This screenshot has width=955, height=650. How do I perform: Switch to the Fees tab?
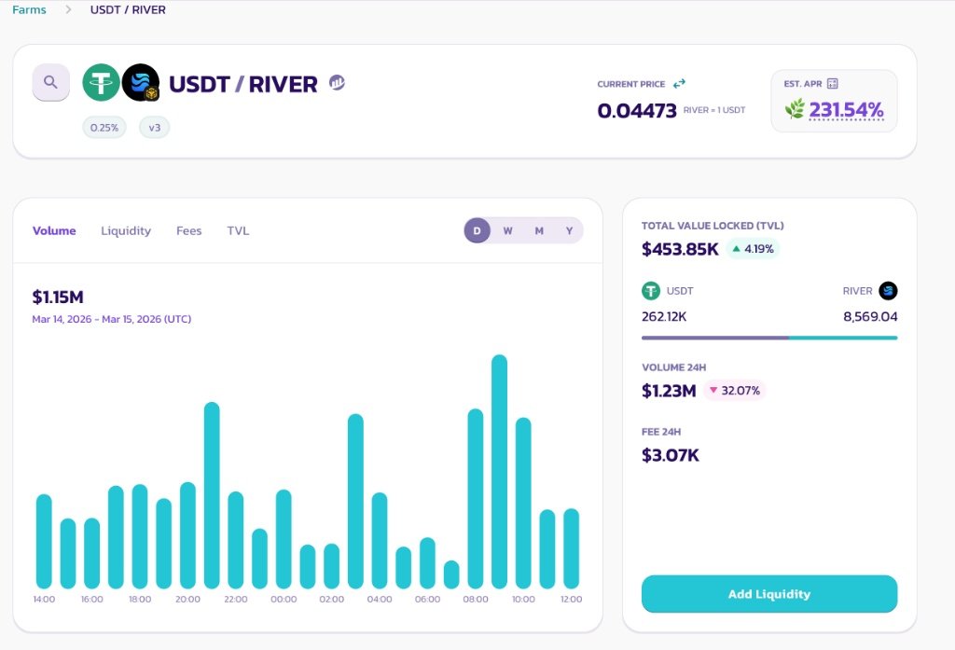[x=188, y=231]
